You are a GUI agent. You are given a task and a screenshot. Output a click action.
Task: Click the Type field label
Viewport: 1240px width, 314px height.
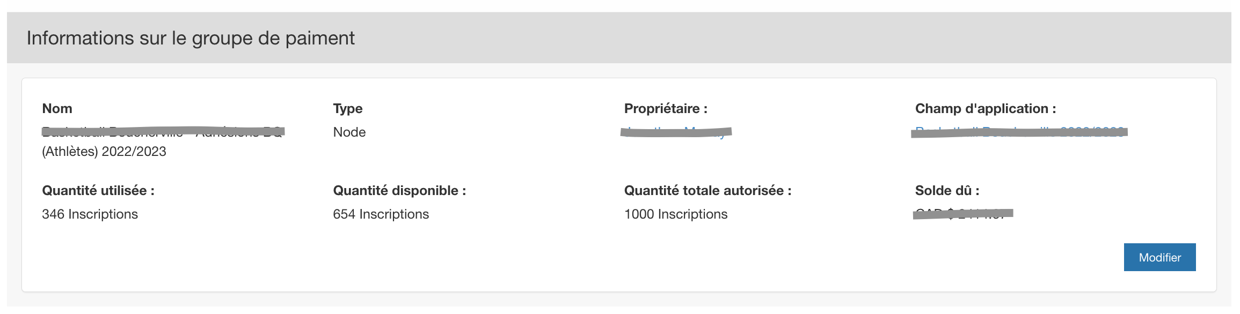click(x=348, y=109)
